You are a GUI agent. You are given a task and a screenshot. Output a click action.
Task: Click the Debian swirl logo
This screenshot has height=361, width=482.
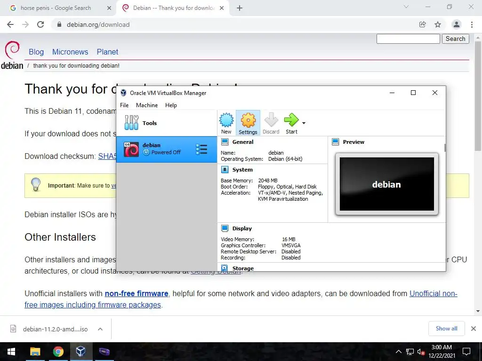(12, 49)
